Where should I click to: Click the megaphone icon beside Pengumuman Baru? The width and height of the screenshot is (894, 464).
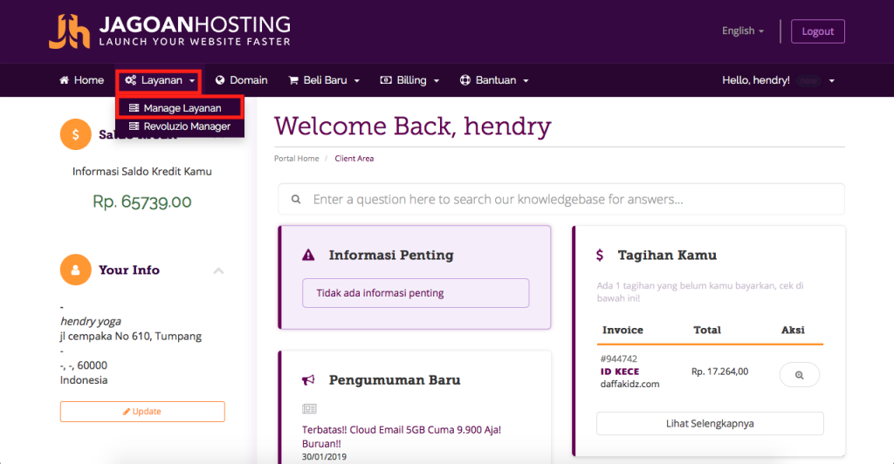pos(308,379)
